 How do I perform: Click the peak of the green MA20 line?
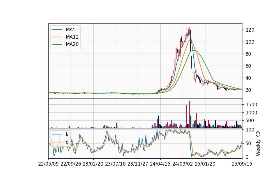(193, 50)
